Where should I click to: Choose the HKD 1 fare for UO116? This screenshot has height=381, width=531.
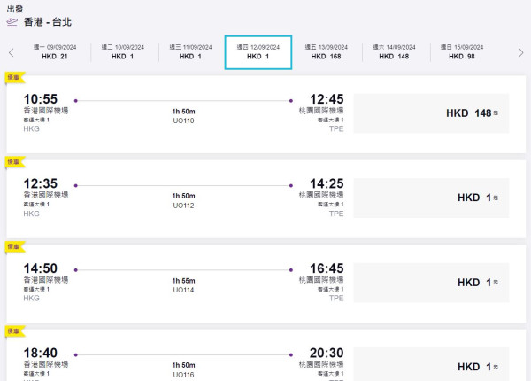(431, 366)
